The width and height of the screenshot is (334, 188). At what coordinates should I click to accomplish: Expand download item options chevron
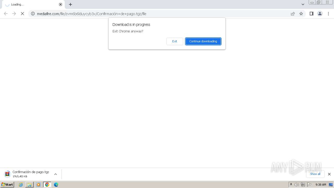pyautogui.click(x=56, y=174)
